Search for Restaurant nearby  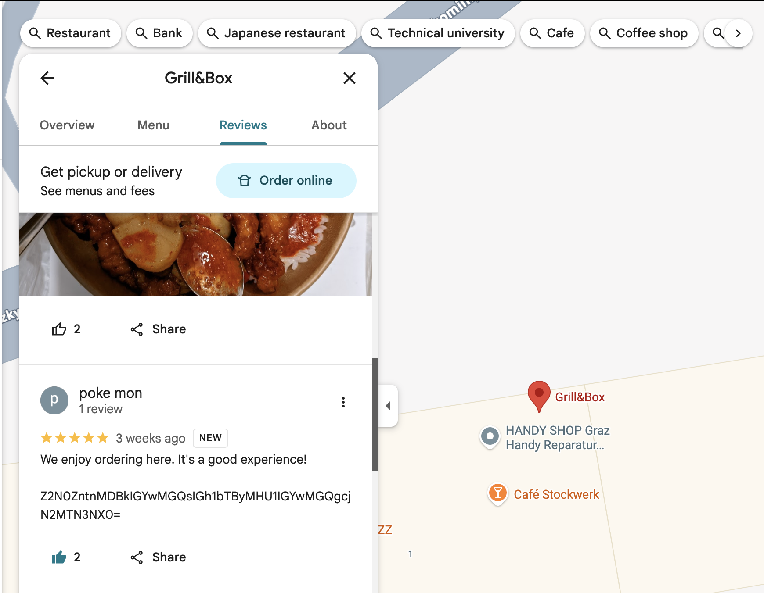70,33
